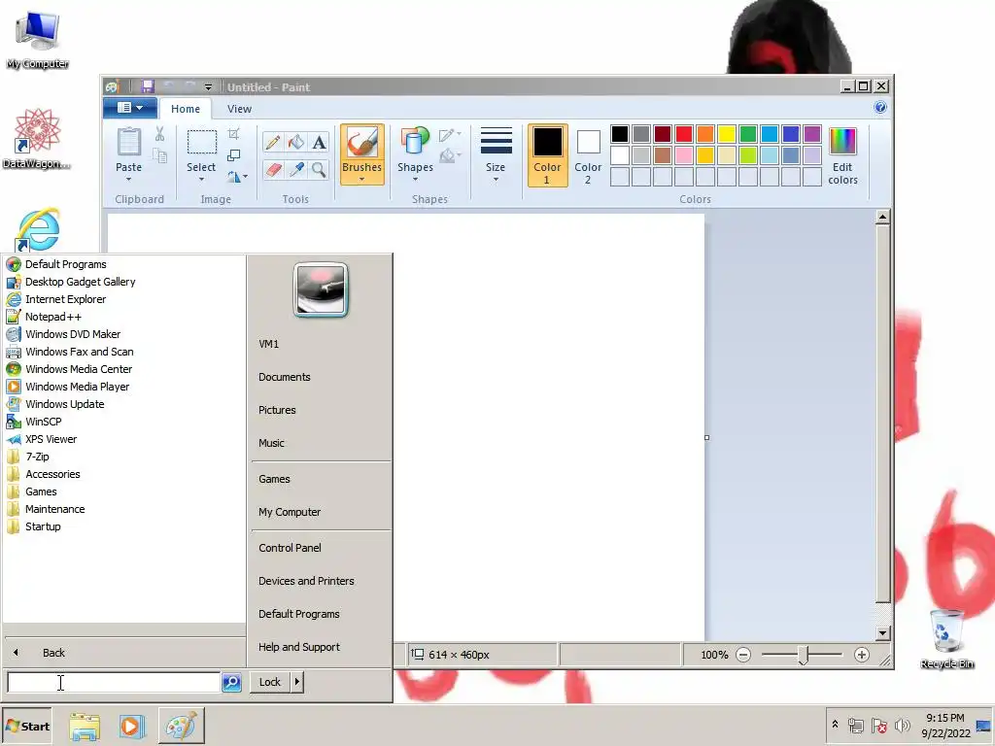
Task: Expand the Lock button arrow for shutdown options
Action: pos(297,682)
